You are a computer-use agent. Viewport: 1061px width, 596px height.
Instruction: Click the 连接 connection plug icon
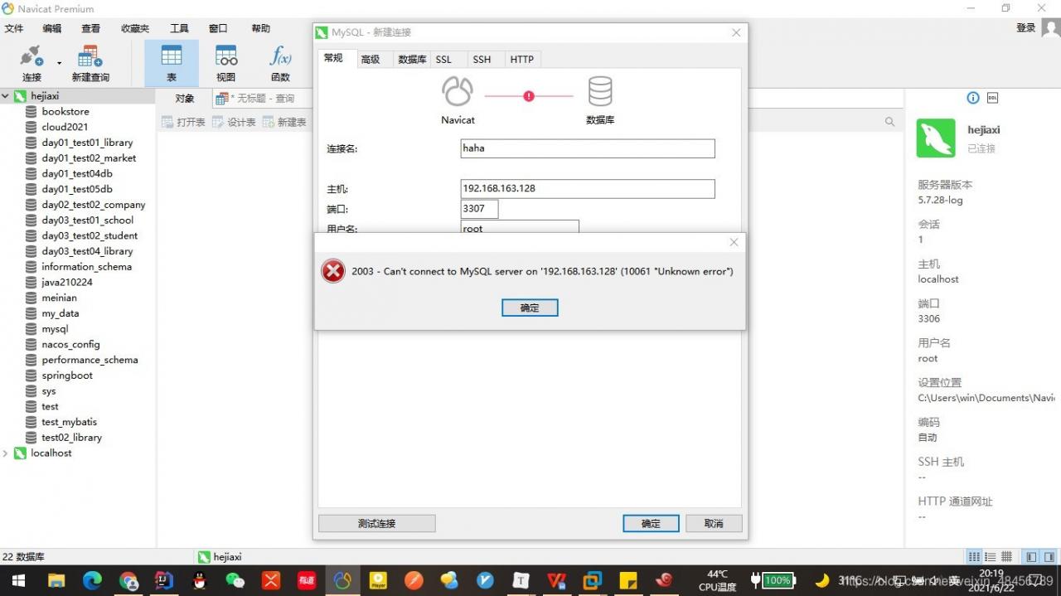point(31,56)
